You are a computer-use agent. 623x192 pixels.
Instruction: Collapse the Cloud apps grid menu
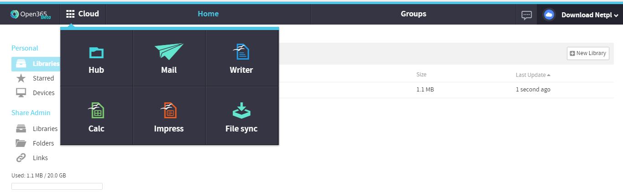(x=83, y=14)
